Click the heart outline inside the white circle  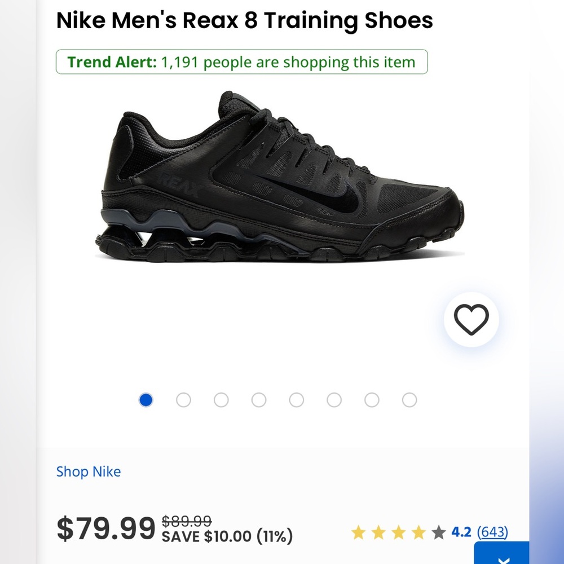(473, 319)
